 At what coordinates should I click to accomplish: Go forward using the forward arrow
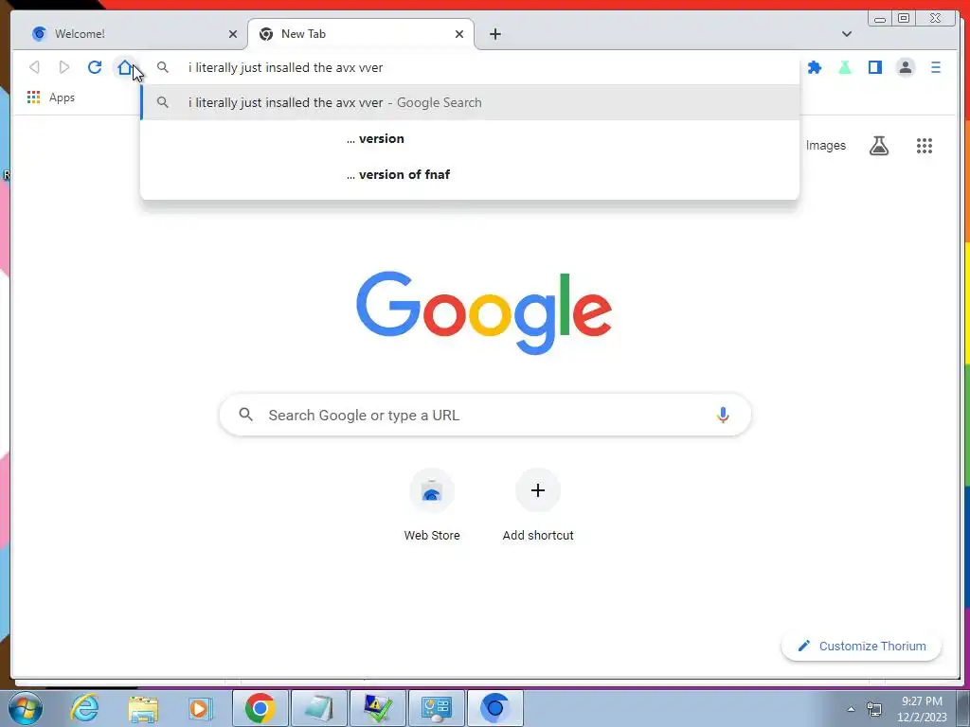click(x=64, y=67)
